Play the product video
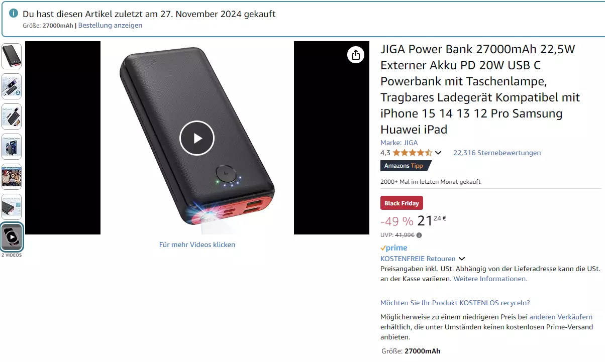The image size is (605, 362). [x=197, y=138]
